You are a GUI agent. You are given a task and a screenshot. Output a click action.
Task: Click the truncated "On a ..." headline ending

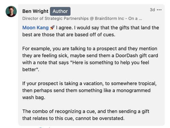135,18
